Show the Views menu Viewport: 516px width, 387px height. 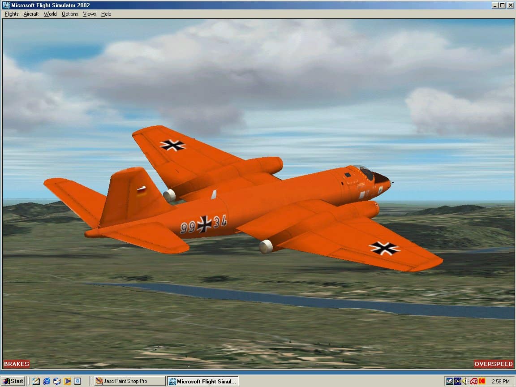[x=90, y=14]
